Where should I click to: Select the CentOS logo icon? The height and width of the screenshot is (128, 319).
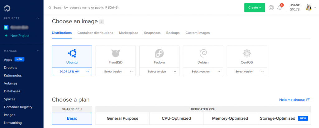pyautogui.click(x=247, y=53)
